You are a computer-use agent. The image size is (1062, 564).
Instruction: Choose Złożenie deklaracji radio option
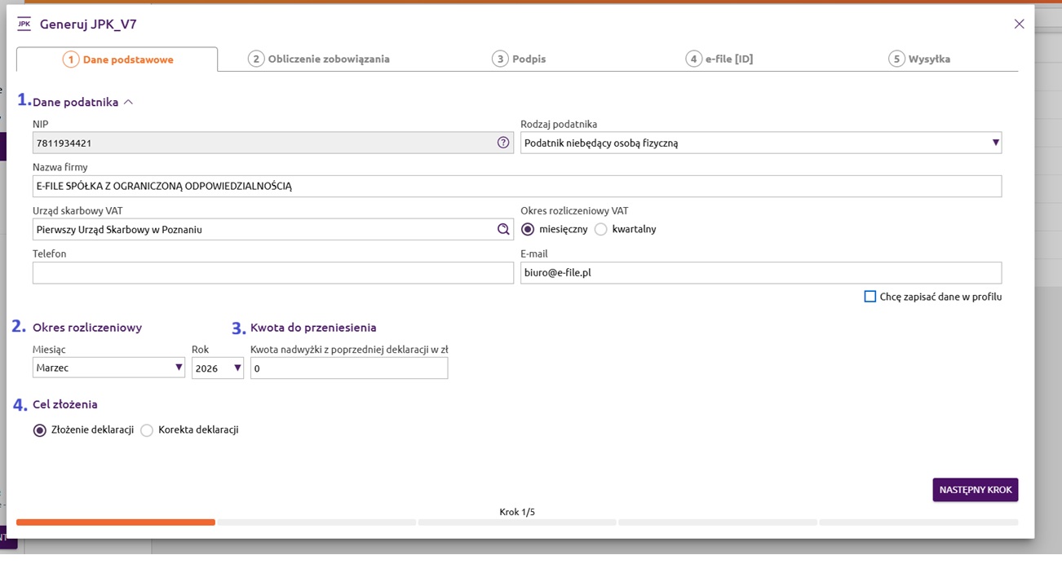point(39,430)
